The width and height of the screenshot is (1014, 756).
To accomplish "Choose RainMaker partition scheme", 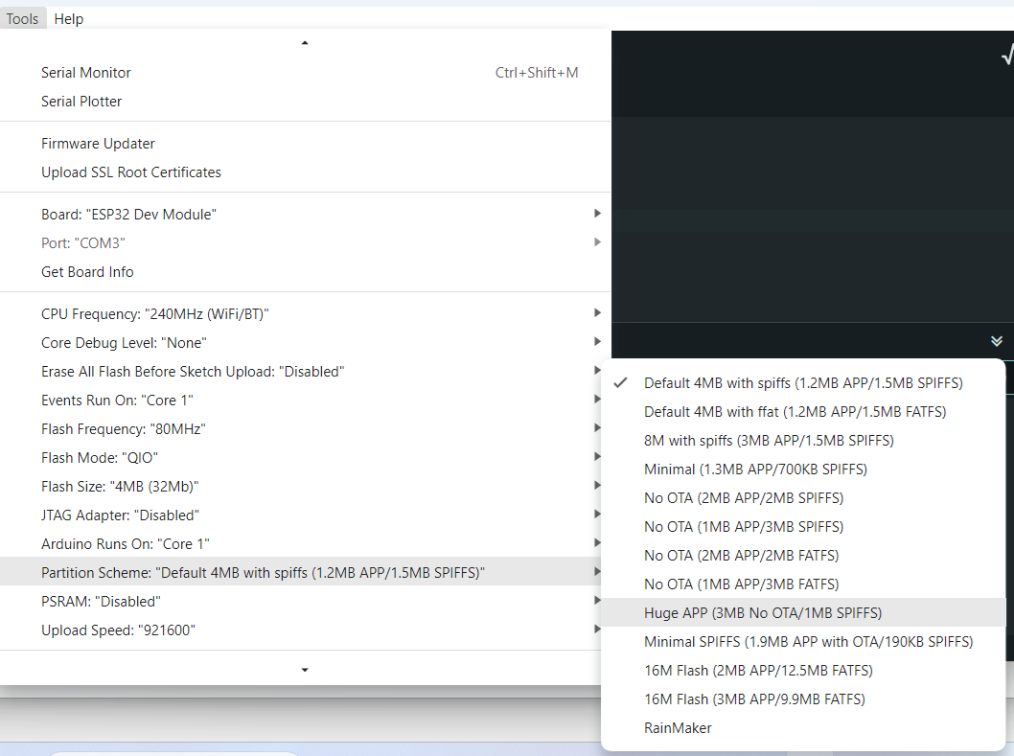I will point(803,728).
